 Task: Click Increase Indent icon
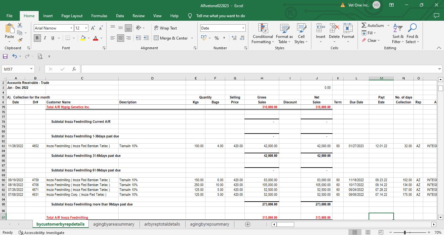(146, 38)
